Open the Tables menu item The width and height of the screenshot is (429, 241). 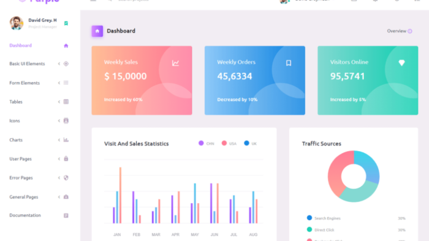tap(16, 102)
